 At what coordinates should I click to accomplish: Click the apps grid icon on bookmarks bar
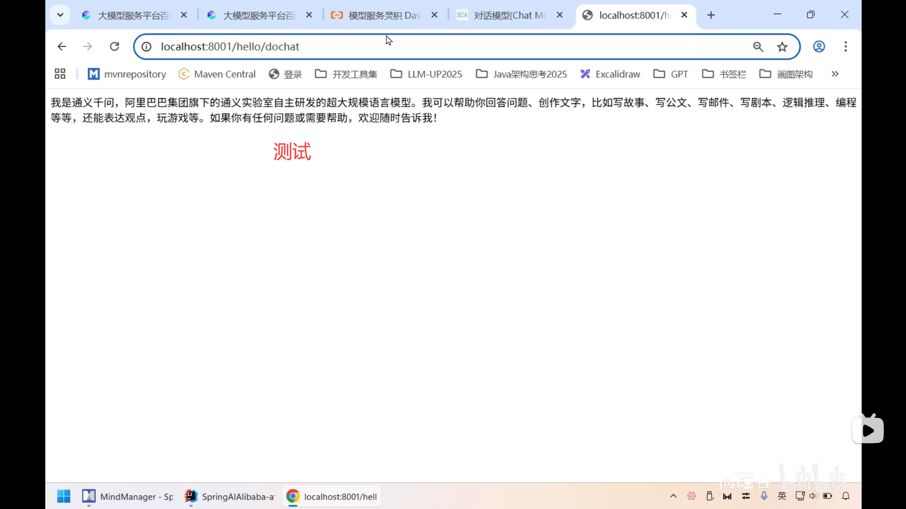point(59,74)
